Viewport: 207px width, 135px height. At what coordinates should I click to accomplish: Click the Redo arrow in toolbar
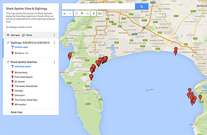(x=70, y=14)
